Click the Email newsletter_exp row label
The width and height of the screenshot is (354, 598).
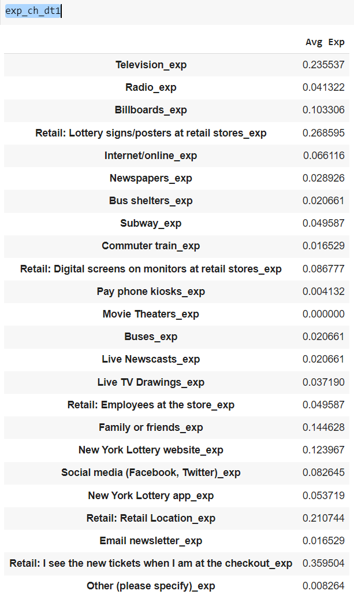(x=151, y=541)
